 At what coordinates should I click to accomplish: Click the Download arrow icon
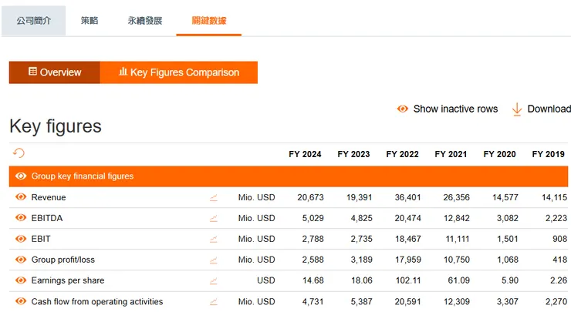[517, 109]
